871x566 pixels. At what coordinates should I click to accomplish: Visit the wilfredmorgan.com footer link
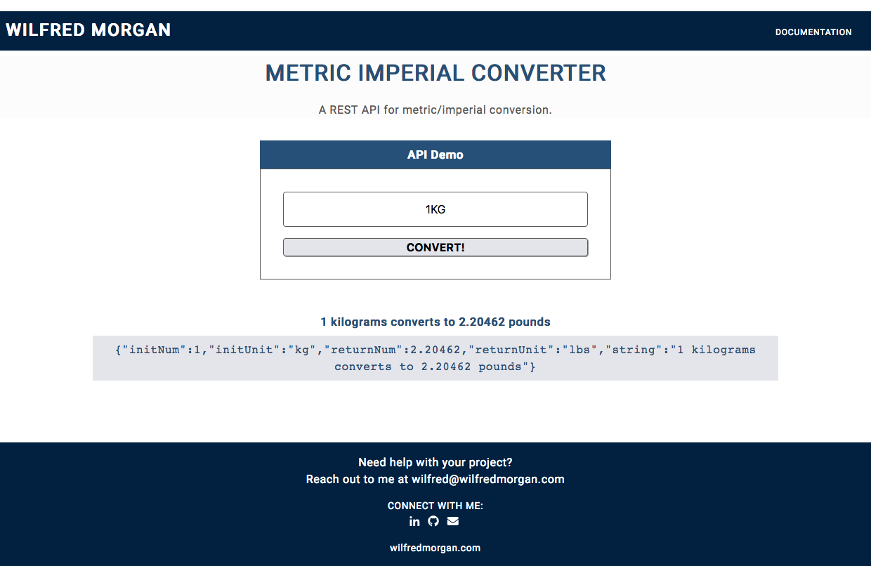coord(435,548)
